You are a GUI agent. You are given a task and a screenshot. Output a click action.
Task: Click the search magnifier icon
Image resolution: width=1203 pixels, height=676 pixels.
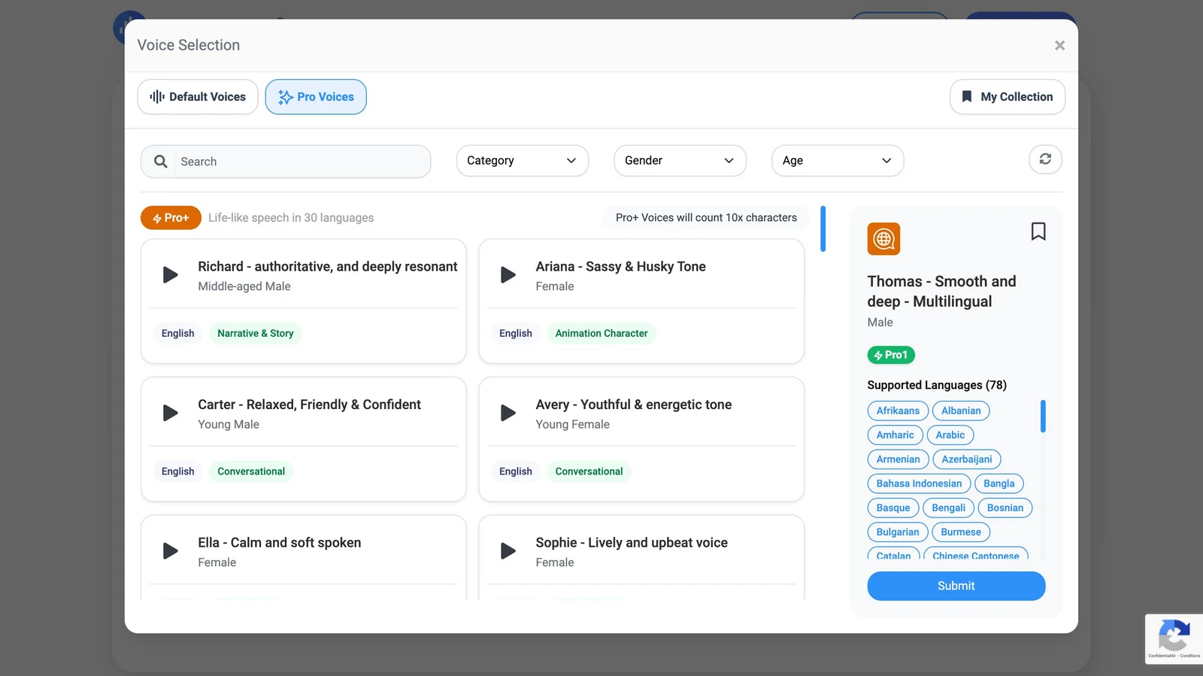160,162
